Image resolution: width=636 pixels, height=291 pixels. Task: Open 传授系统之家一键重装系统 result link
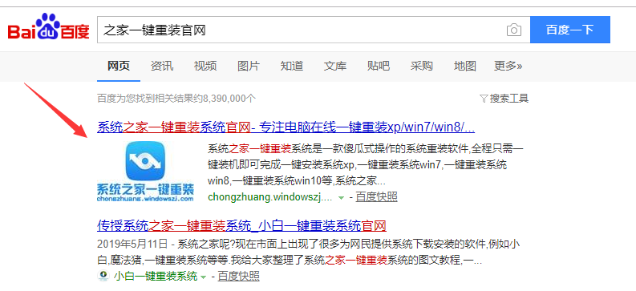(x=241, y=225)
